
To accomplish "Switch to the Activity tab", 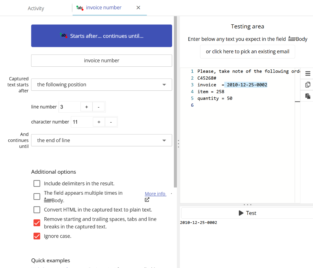I will 36,8.
